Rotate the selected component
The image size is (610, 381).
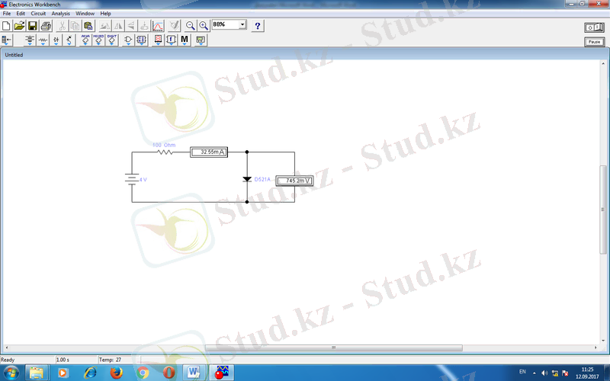[x=104, y=26]
